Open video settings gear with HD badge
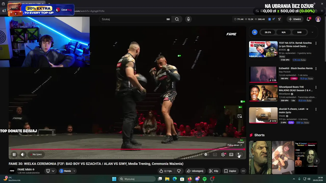Screen dimensions: 326x183 223,155
